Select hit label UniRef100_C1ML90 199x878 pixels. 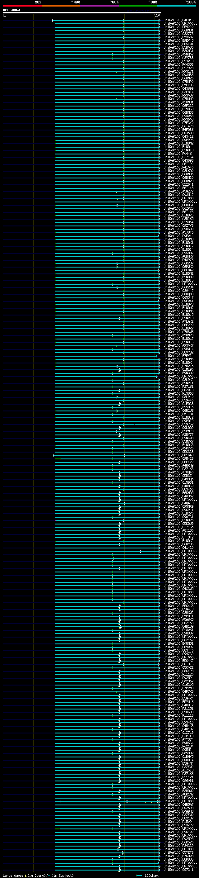coord(178,369)
